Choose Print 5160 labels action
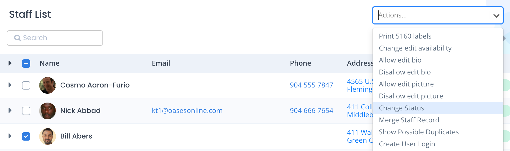The width and height of the screenshot is (510, 151). tap(405, 36)
